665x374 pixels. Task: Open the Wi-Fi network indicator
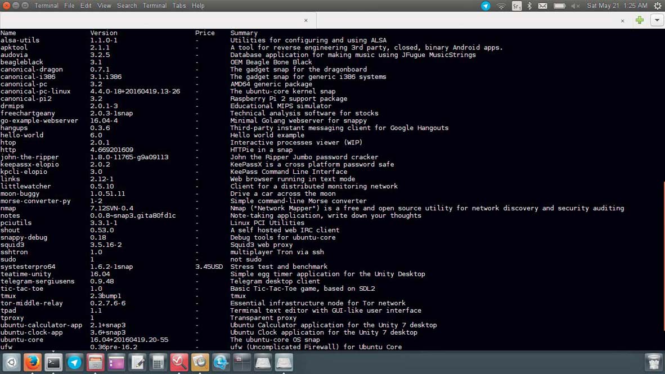point(501,6)
